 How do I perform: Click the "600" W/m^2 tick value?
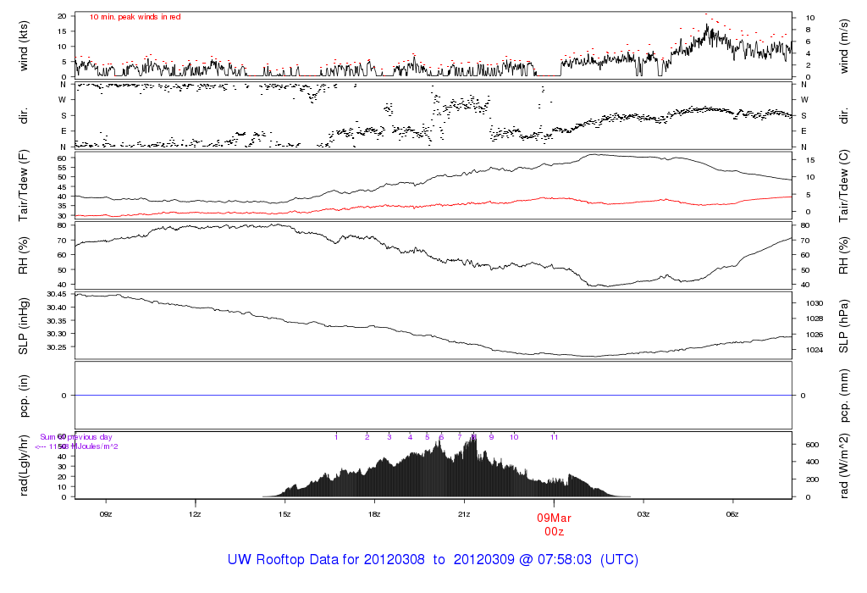pos(812,445)
